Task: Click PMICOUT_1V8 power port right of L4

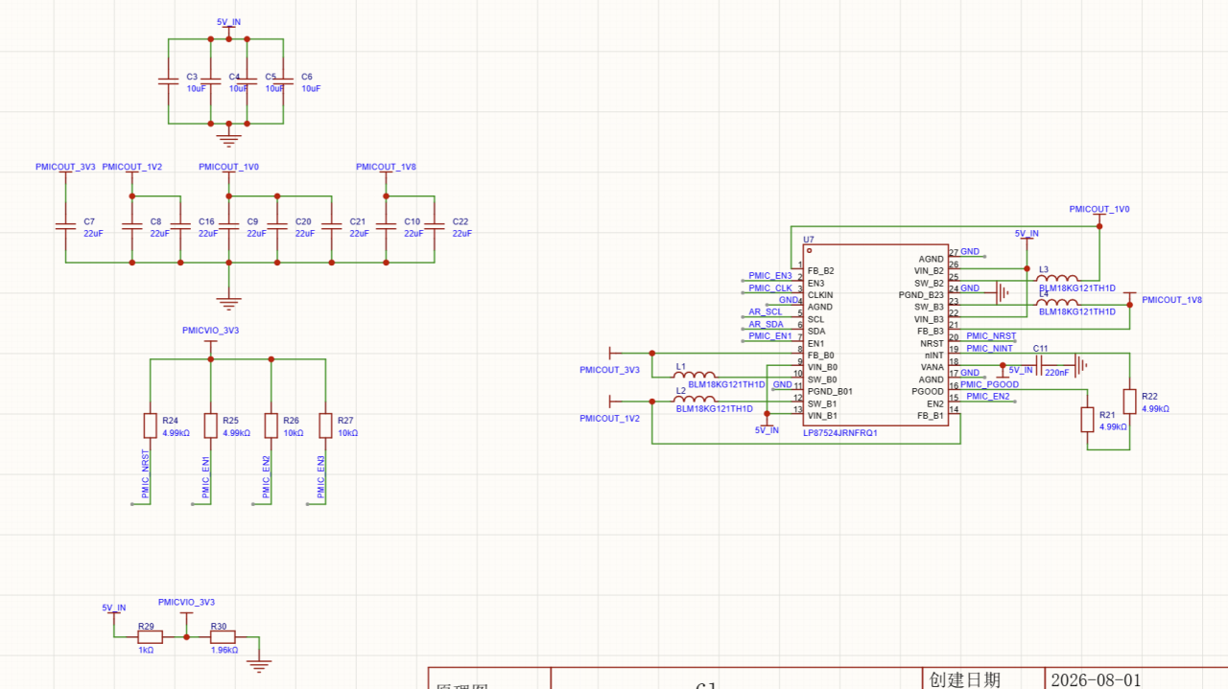Action: 1171,300
